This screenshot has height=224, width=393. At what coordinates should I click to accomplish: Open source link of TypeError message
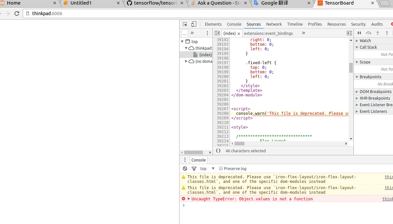coord(387,199)
